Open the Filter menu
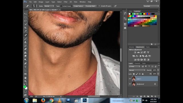This screenshot has height=103, width=183. point(65,2)
